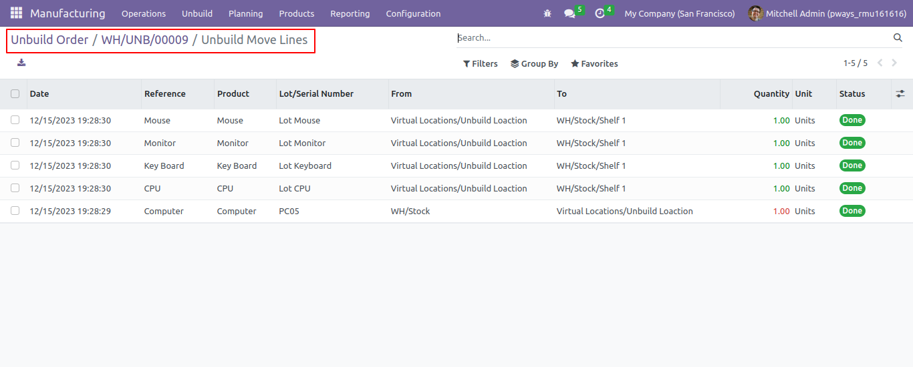
Task: Toggle the select-all rows checkbox
Action: [15, 94]
